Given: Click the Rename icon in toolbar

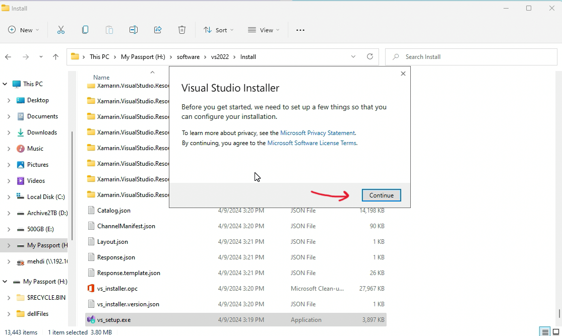Looking at the screenshot, I should [134, 30].
